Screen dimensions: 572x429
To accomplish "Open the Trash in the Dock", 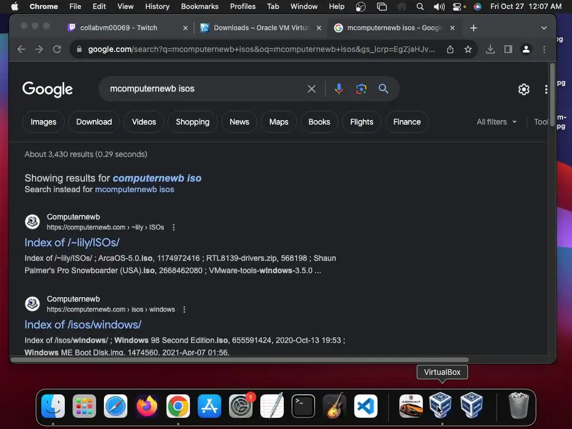I will [518, 406].
